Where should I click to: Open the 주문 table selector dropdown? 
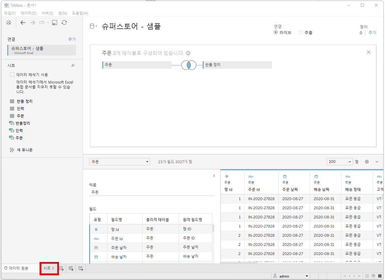point(120,162)
